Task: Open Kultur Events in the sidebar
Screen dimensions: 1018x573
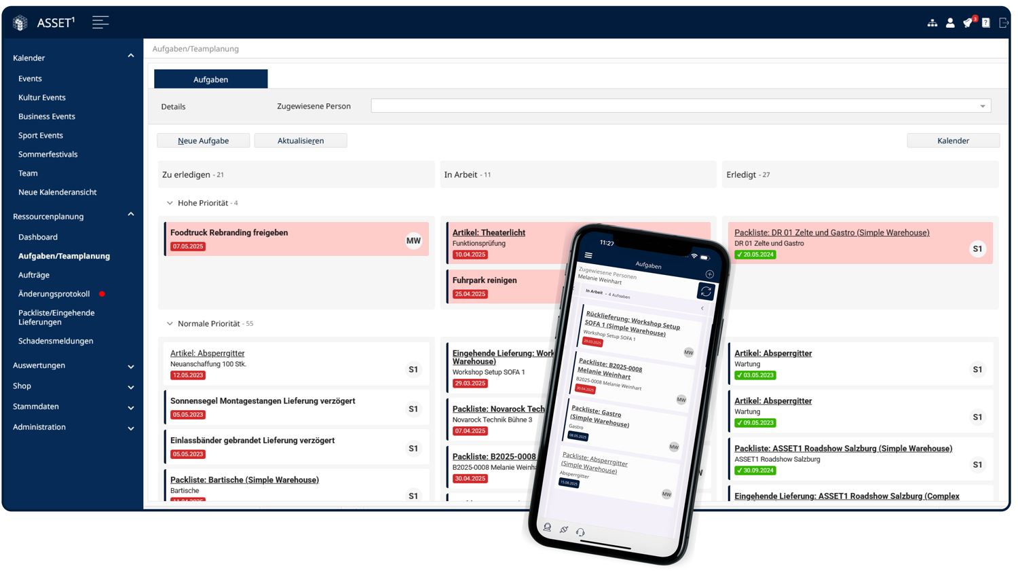Action: tap(42, 98)
